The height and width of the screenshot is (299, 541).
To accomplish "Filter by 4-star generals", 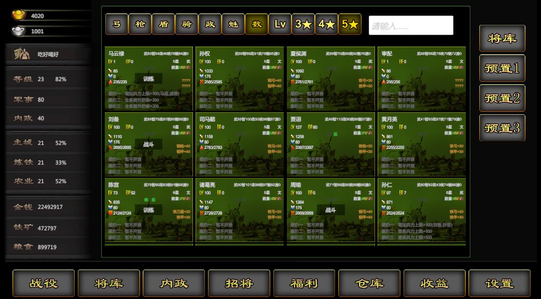I will coord(326,24).
